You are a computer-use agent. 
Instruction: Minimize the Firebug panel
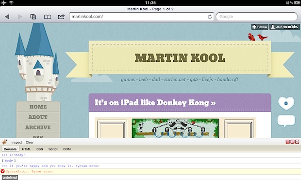point(287,142)
